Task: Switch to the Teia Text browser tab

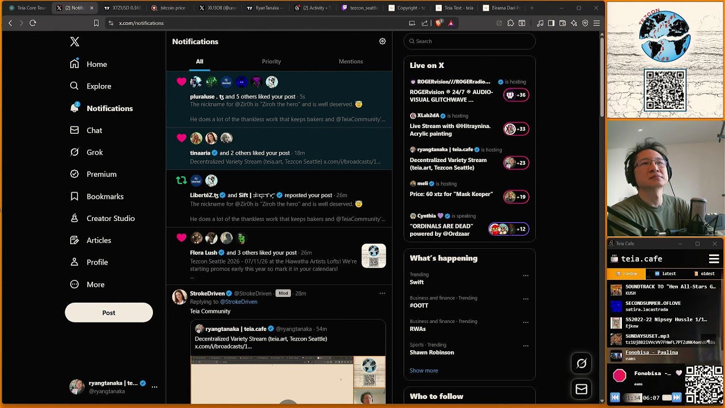Action: coord(455,8)
